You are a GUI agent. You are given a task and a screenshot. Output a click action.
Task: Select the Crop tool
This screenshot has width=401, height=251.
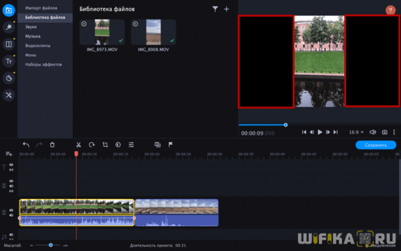coord(105,145)
